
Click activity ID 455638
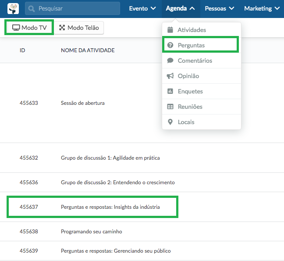coord(29,232)
